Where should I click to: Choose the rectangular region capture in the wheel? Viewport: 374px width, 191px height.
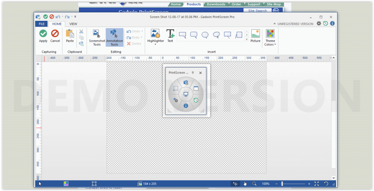176,88
